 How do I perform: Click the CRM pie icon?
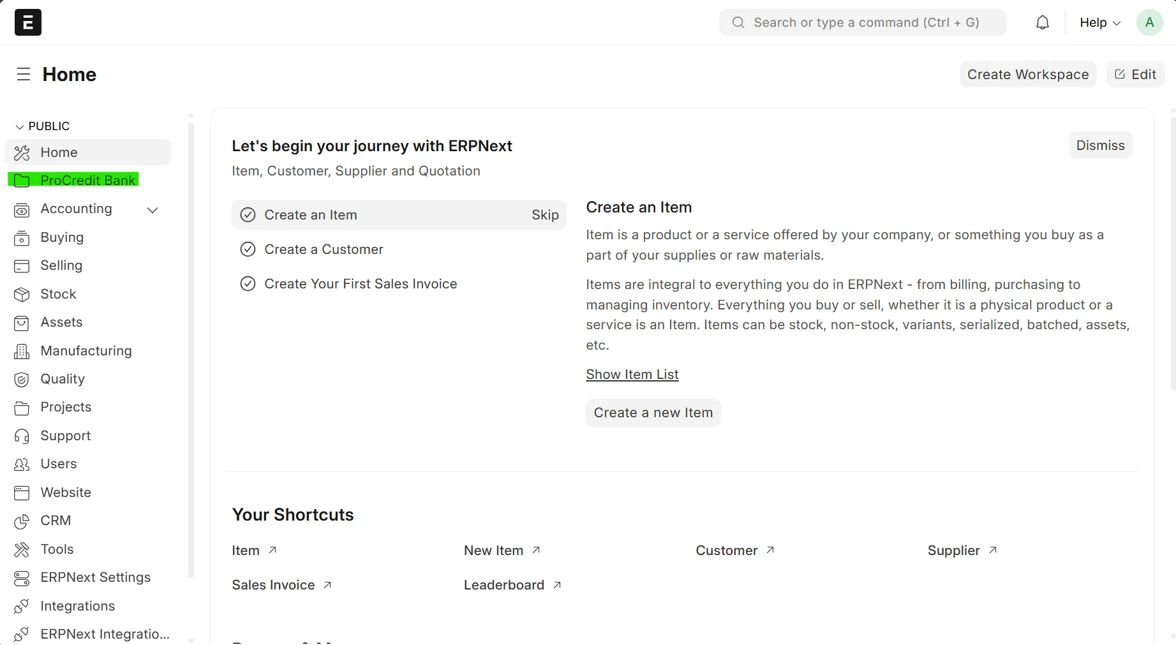[x=22, y=521]
